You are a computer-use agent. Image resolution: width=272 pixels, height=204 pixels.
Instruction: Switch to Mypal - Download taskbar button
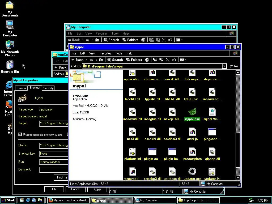tap(69, 200)
